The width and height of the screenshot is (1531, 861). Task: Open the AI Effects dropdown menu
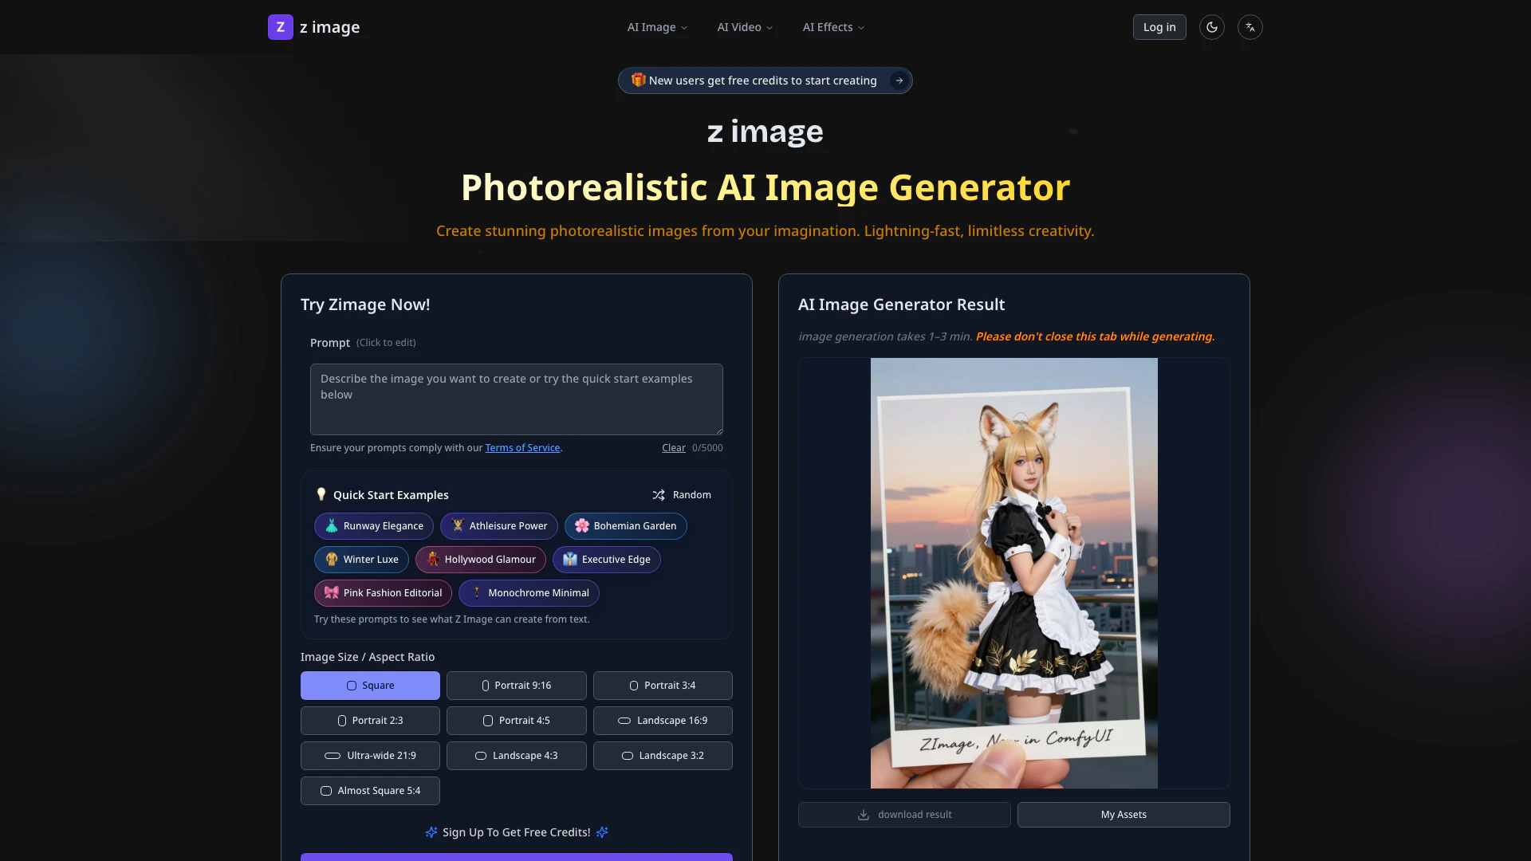833,27
